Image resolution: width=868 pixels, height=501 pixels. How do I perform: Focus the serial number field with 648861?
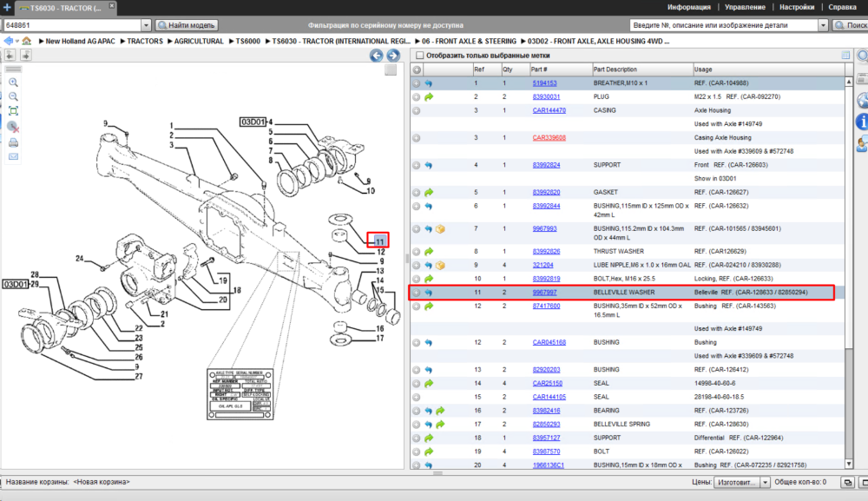pyautogui.click(x=72, y=25)
